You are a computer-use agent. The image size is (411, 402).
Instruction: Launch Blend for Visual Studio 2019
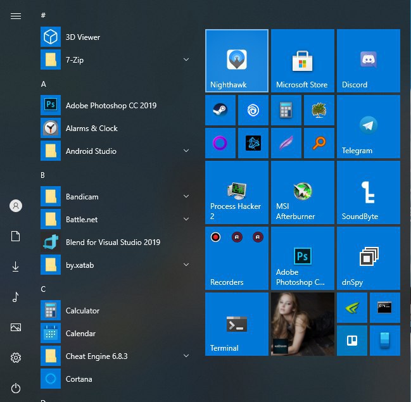tap(115, 242)
